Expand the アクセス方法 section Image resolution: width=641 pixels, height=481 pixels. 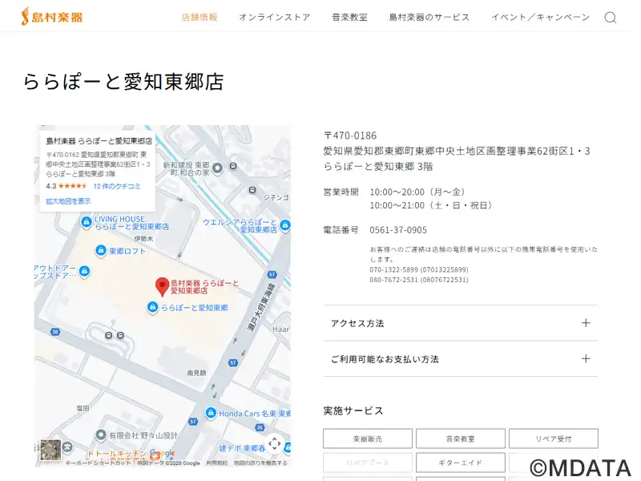point(460,323)
